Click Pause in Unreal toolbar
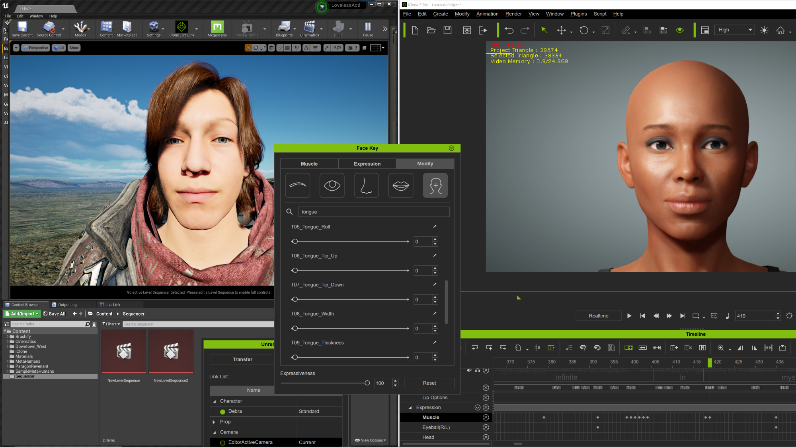Screen dimensions: 796x447 [368, 29]
